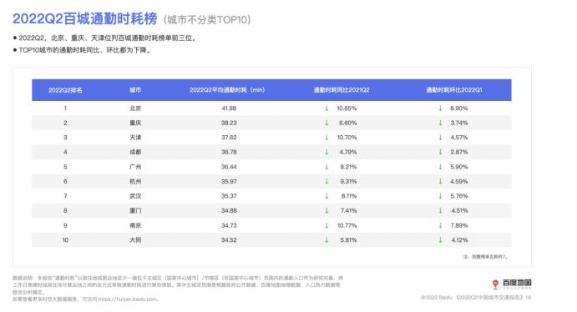The width and height of the screenshot is (577, 312).
Task: Click the green down arrow beside 4.79%
Action: tap(326, 152)
